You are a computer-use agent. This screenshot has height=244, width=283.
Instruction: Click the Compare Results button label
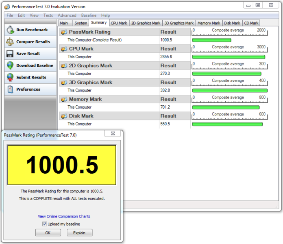click(33, 42)
